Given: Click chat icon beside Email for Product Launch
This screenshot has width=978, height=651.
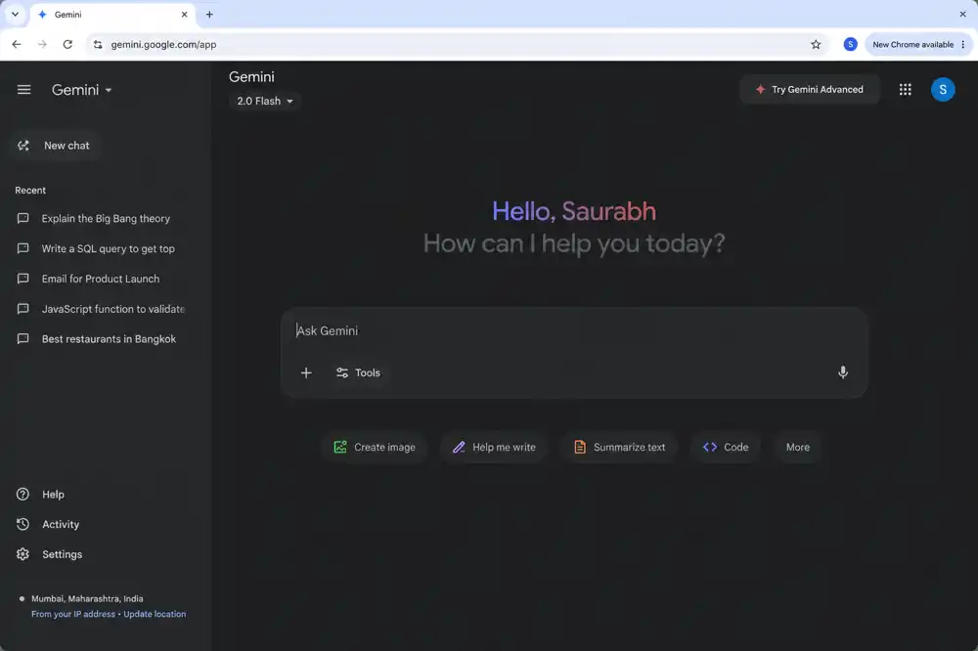Looking at the screenshot, I should pos(23,279).
